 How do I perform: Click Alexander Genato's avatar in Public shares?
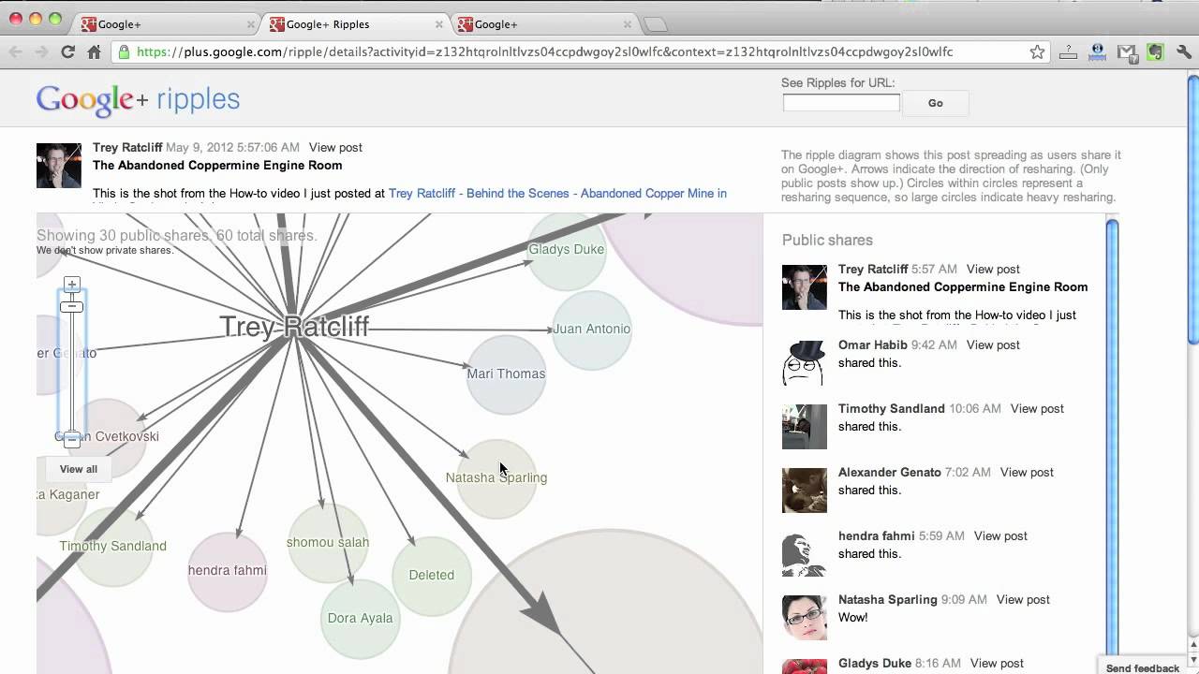[805, 491]
